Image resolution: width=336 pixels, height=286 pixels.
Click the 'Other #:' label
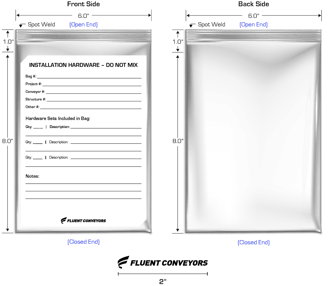click(x=32, y=107)
